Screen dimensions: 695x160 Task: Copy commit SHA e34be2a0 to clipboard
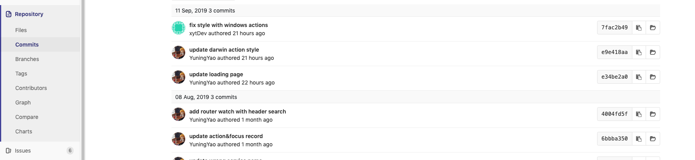639,77
